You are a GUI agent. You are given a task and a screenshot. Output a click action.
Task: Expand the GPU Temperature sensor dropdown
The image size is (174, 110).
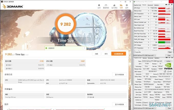point(148,14)
